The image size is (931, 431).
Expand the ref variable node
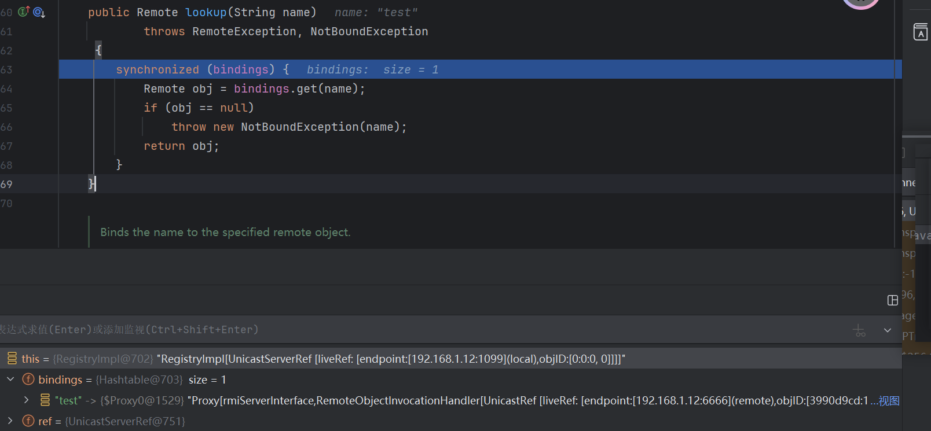(x=10, y=421)
